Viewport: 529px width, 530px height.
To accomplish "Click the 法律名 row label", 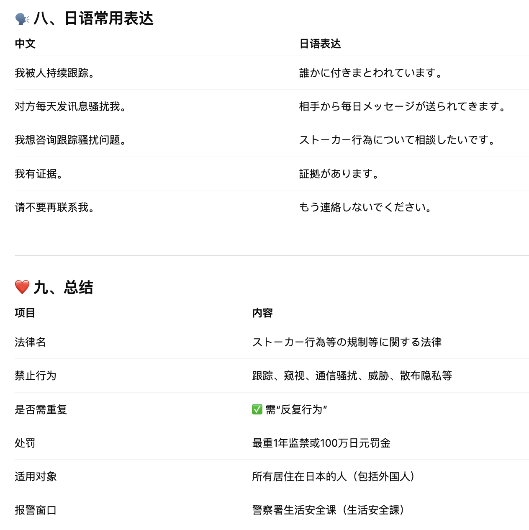I will pos(31,342).
